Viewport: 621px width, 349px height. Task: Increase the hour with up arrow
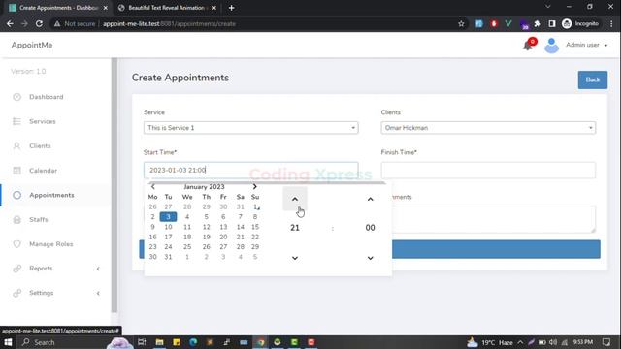click(295, 199)
